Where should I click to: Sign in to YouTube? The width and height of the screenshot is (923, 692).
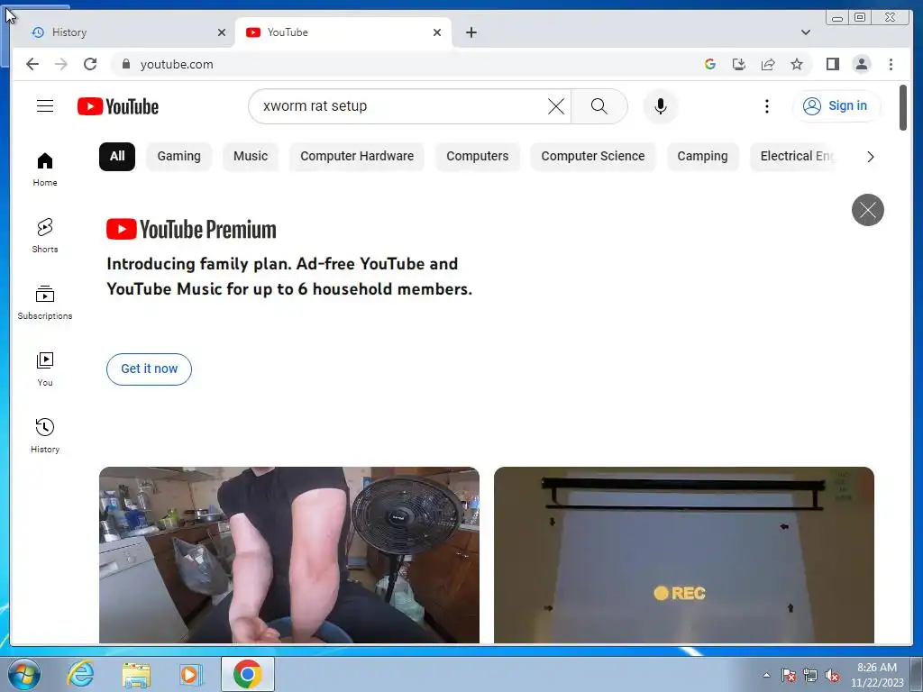836,106
